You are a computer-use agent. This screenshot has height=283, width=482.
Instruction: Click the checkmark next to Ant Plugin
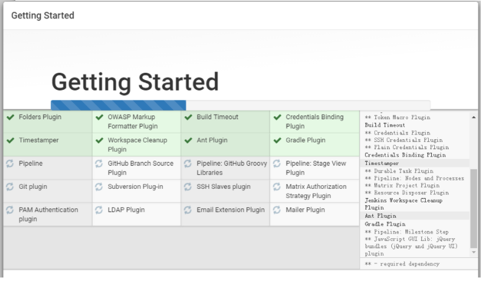point(188,141)
